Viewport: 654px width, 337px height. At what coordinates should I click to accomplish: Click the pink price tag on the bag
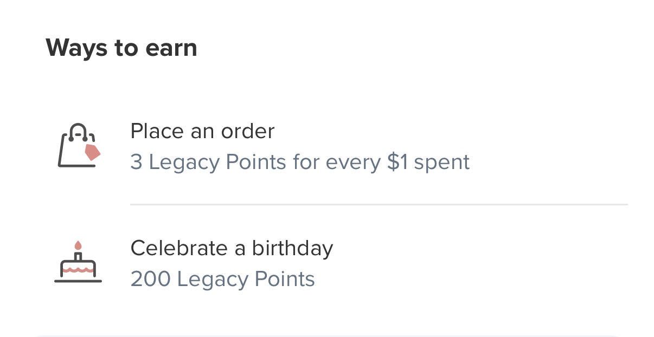coord(93,152)
